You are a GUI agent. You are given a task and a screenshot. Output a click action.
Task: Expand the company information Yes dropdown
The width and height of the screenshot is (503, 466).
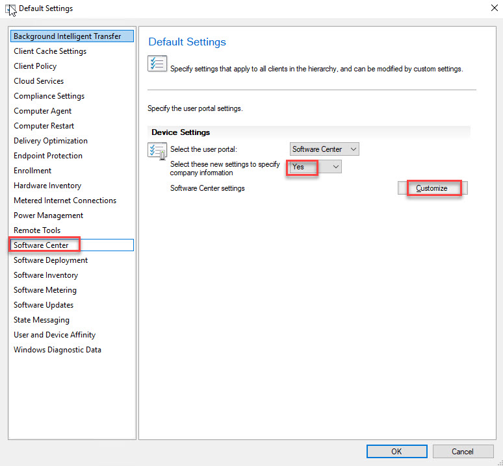(x=315, y=167)
